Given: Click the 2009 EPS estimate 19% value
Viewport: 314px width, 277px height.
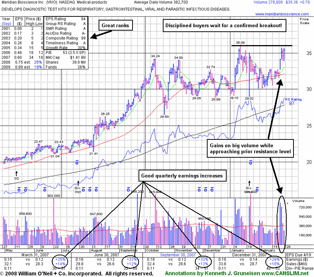Looking at the screenshot, I should pos(38,67).
